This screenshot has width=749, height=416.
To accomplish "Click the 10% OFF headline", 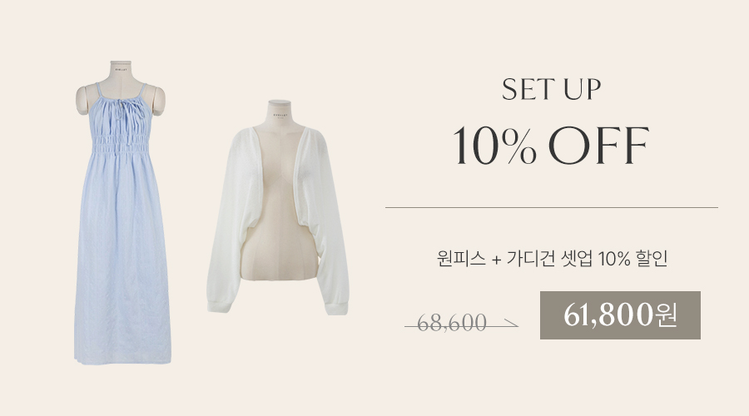I will [551, 146].
